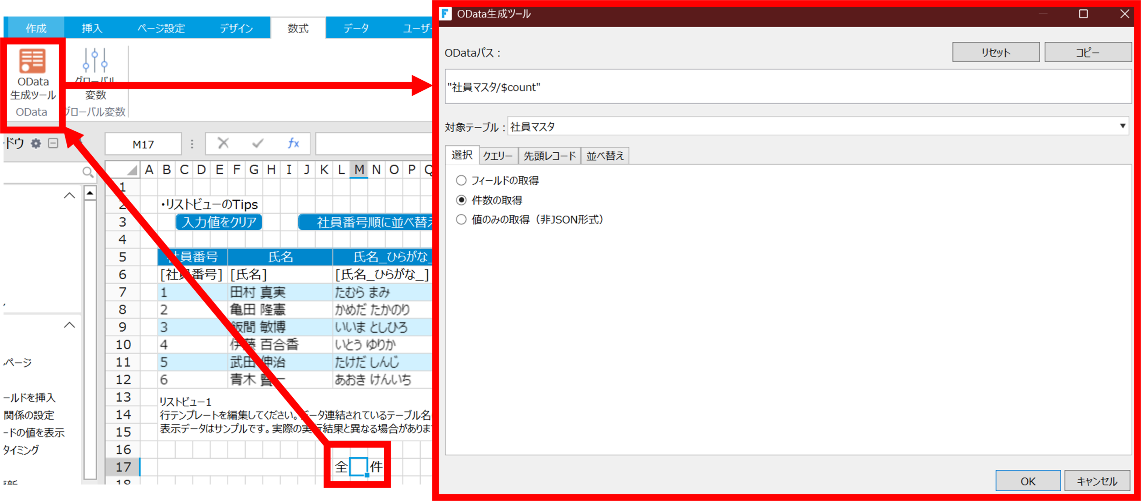The width and height of the screenshot is (1141, 501).
Task: Select the フィールドの取得 radio button
Action: coord(461,180)
